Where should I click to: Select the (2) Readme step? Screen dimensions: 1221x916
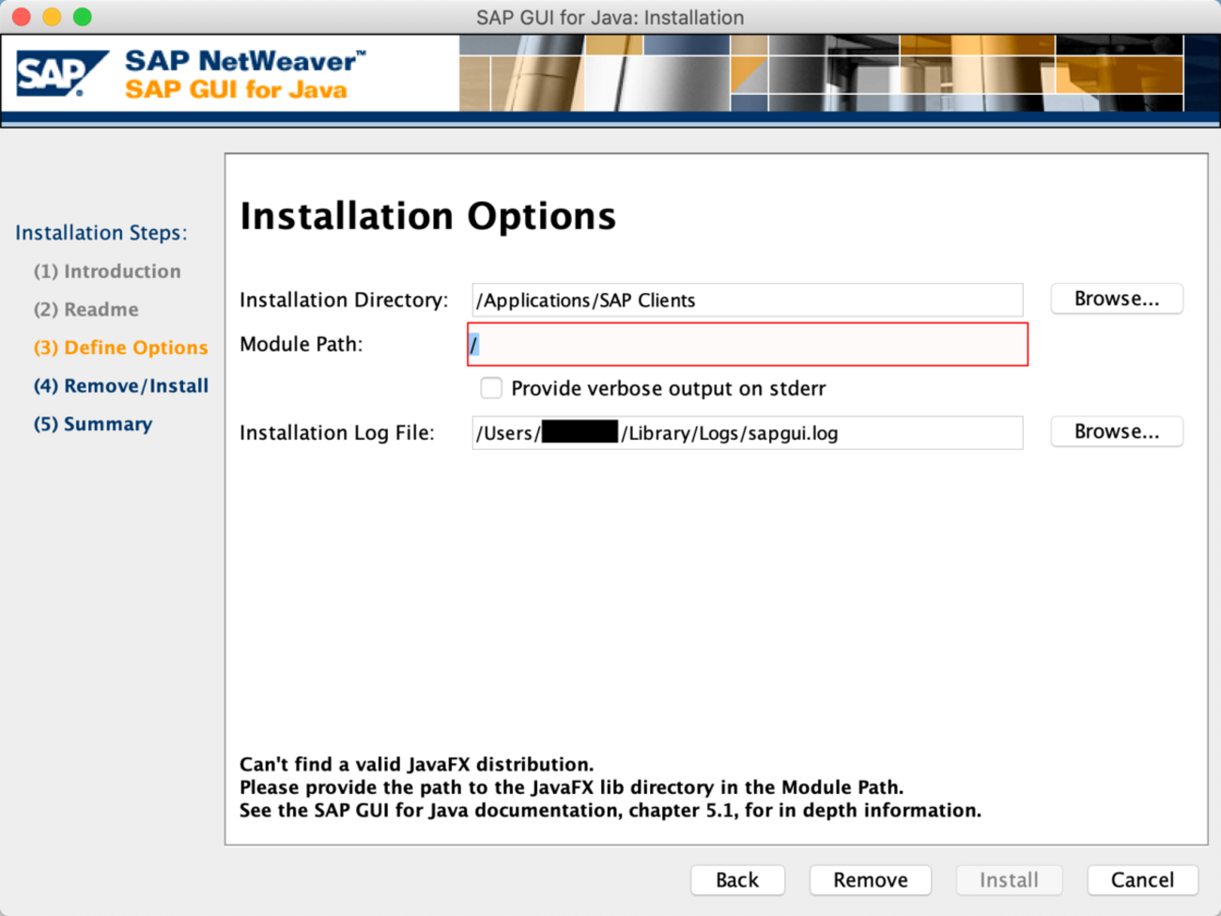coord(86,310)
